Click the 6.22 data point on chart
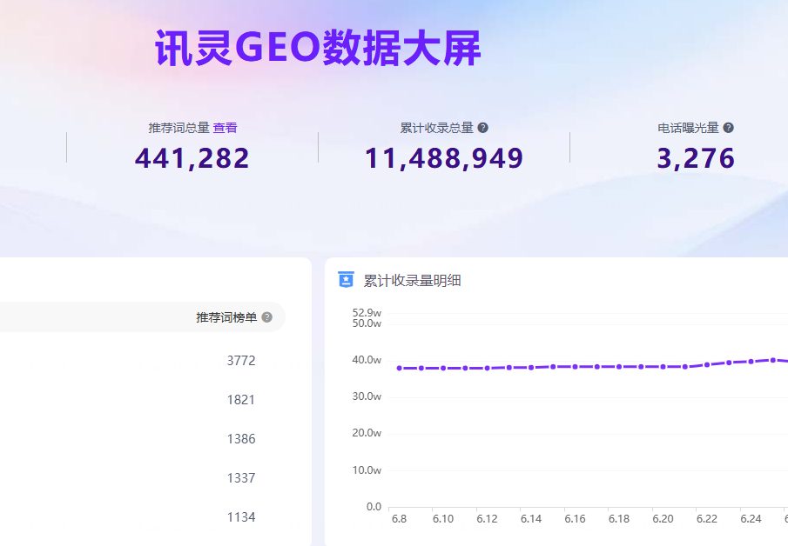The image size is (788, 546). click(x=707, y=365)
